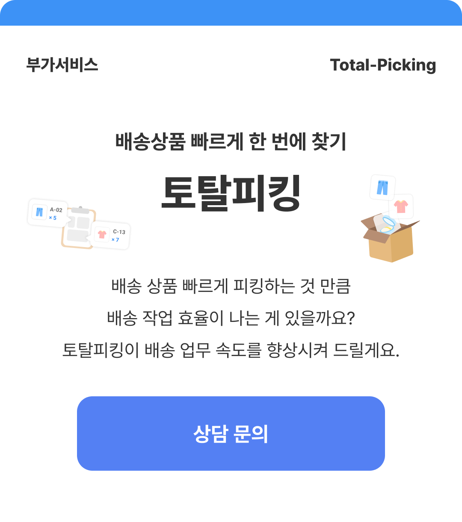Click the line 토탈피킹이 배송 업무 속도를 향상시켜 드릴게요

[231, 350]
